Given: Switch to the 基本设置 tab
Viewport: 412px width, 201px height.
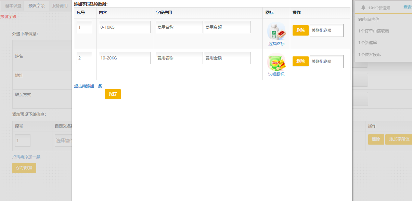Looking at the screenshot, I should 13,6.
